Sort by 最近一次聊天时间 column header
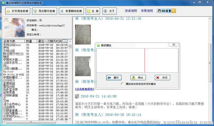The height and width of the screenshot is (126, 214). click(50, 41)
